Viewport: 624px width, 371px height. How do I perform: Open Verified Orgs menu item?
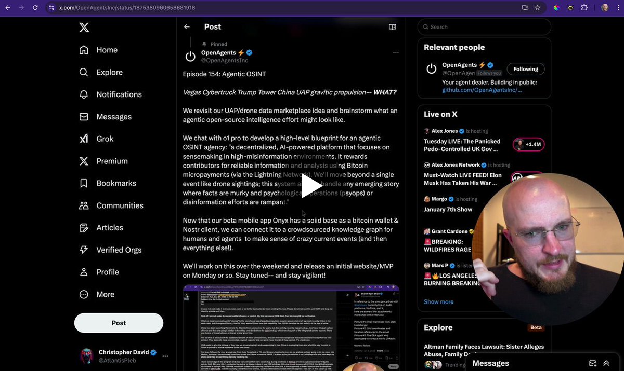click(110, 250)
